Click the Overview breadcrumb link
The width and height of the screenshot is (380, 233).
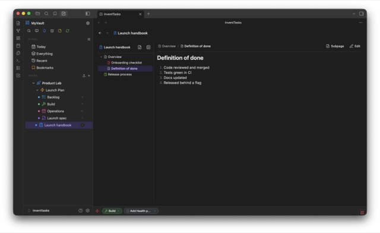(x=167, y=46)
